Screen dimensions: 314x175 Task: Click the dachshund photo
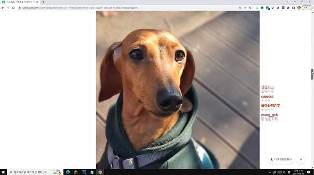click(x=178, y=90)
